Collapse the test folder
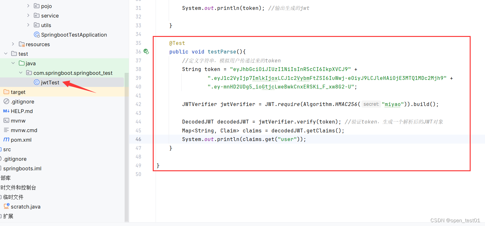Screen dimensions: 485x226 click(5, 53)
